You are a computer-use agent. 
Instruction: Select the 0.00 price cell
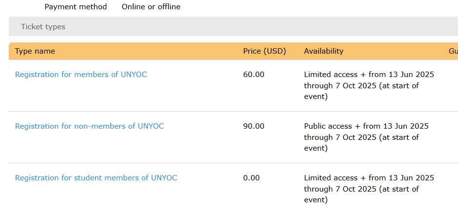[x=251, y=178]
